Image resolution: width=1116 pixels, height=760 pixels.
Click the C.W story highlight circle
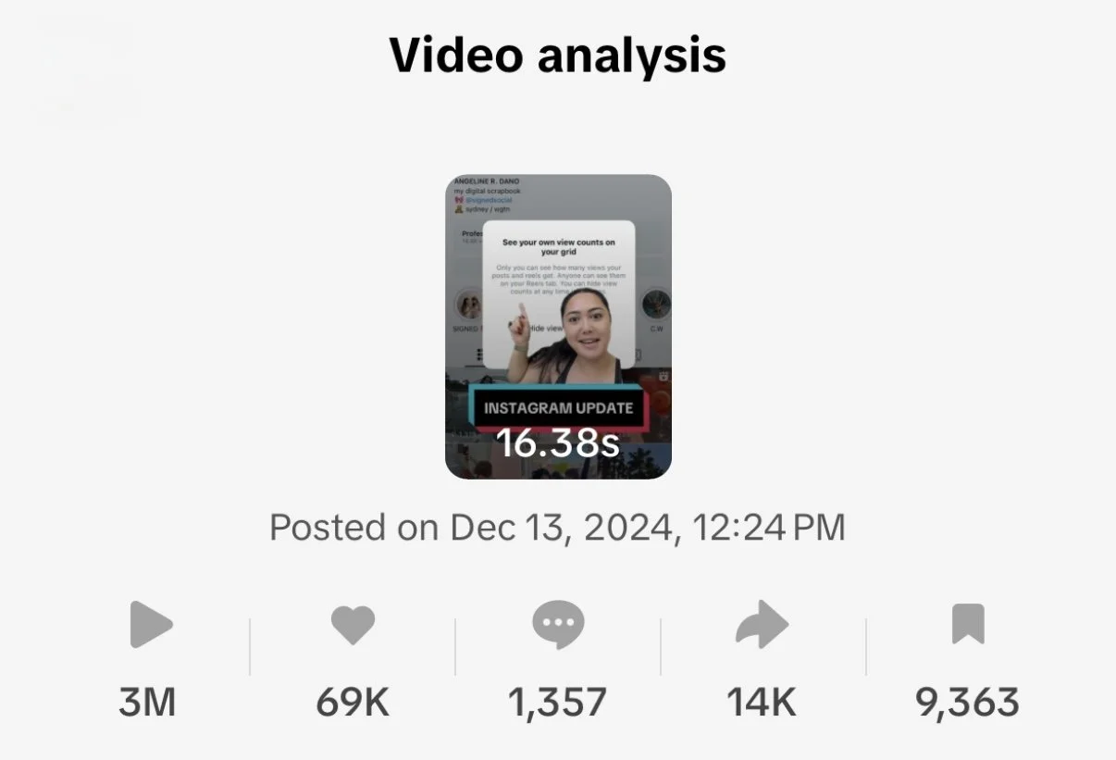click(x=656, y=305)
